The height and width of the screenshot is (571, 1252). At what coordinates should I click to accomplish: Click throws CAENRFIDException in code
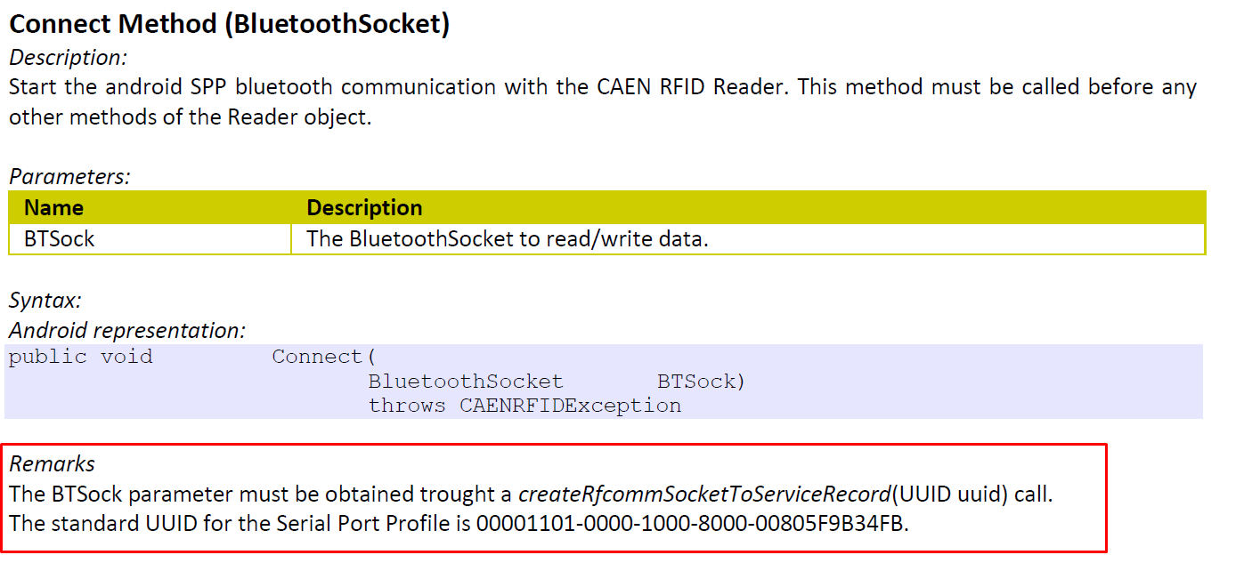coord(525,406)
